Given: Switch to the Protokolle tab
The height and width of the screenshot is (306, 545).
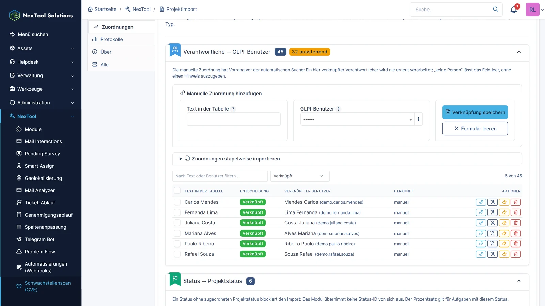Looking at the screenshot, I should [121, 39].
